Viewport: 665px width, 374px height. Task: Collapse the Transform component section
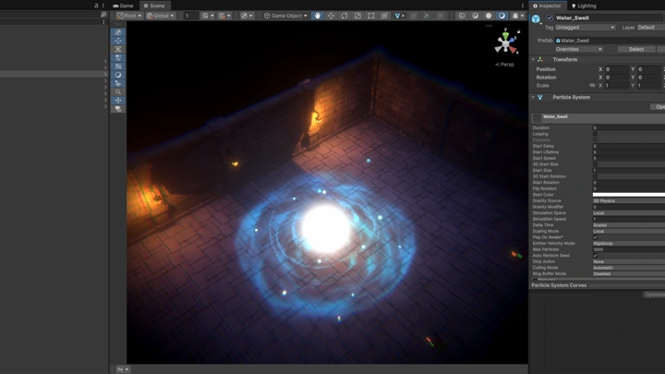[x=534, y=60]
